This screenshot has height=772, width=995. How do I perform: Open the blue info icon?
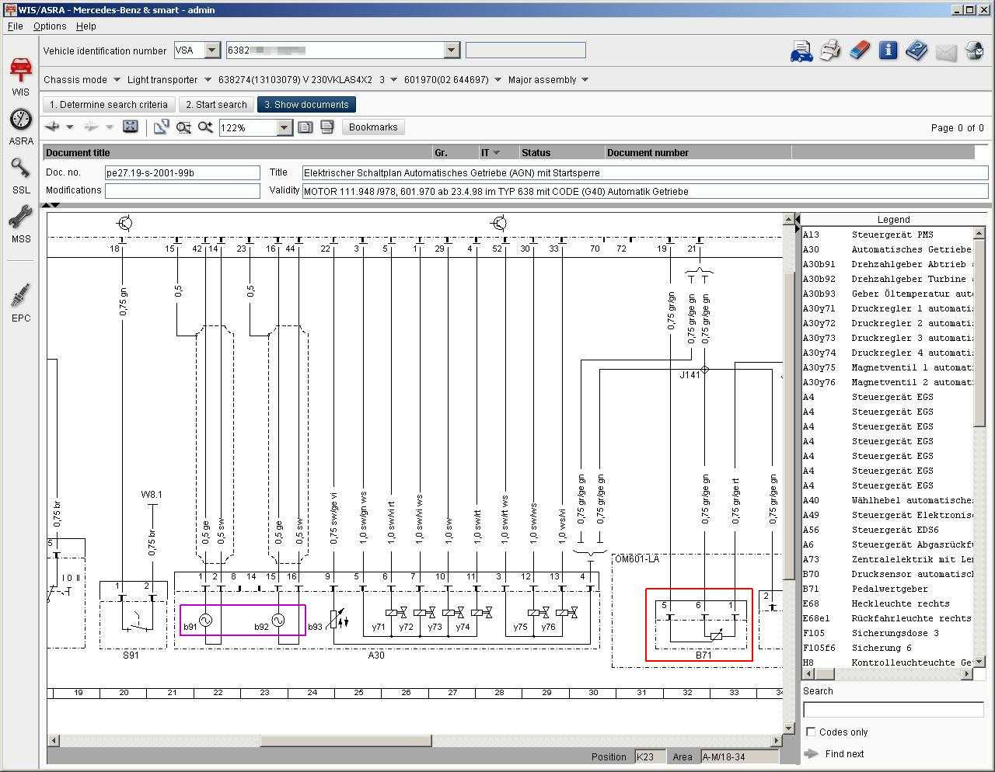tap(888, 51)
